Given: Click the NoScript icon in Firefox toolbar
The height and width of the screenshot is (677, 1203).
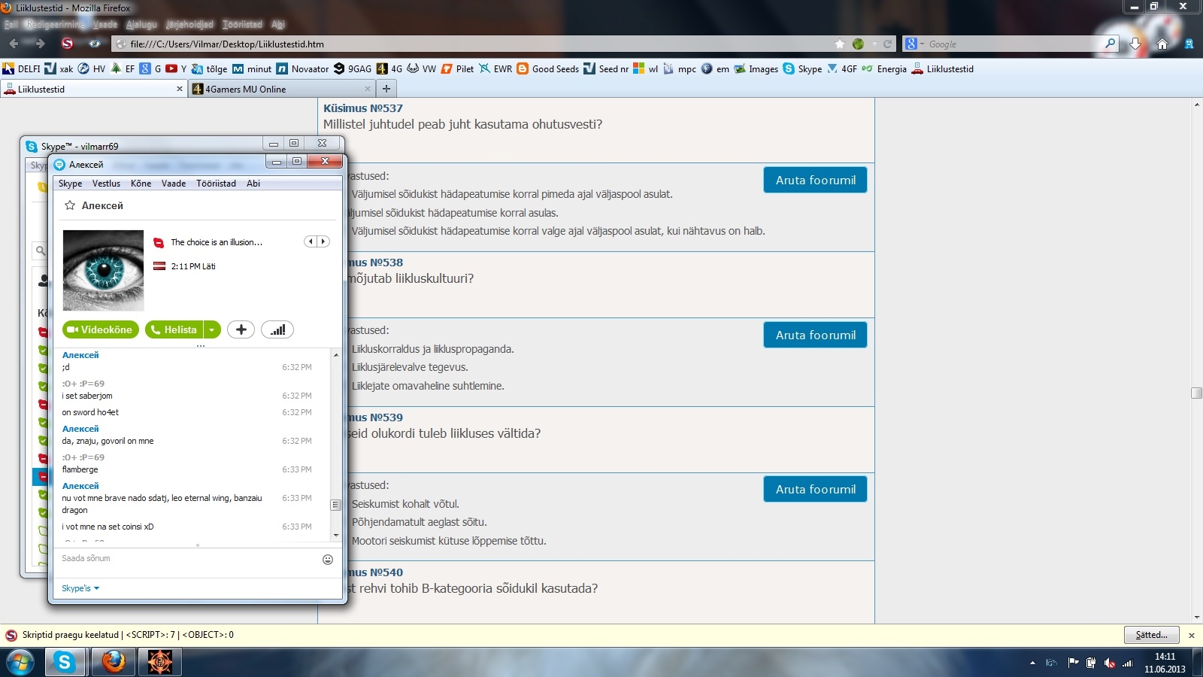Looking at the screenshot, I should tap(67, 44).
